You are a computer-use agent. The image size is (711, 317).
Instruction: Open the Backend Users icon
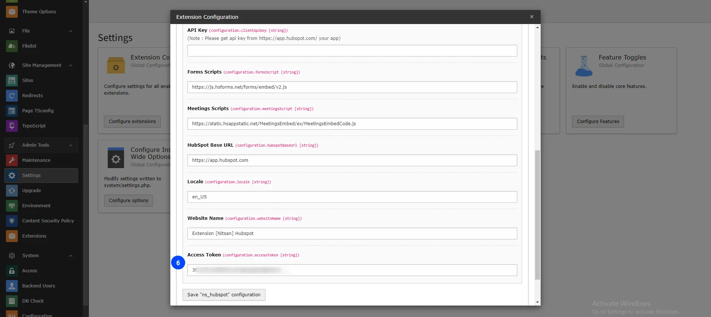tap(12, 286)
